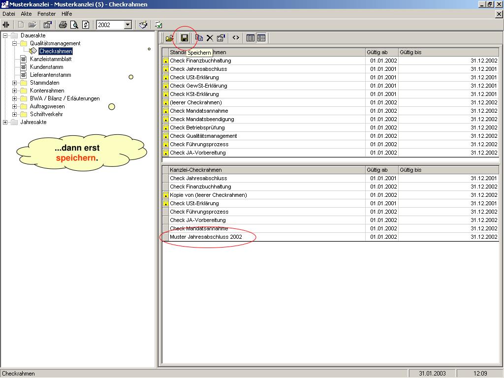504x378 pixels.
Task: Expand the Stammdaten folder
Action: pyautogui.click(x=14, y=83)
